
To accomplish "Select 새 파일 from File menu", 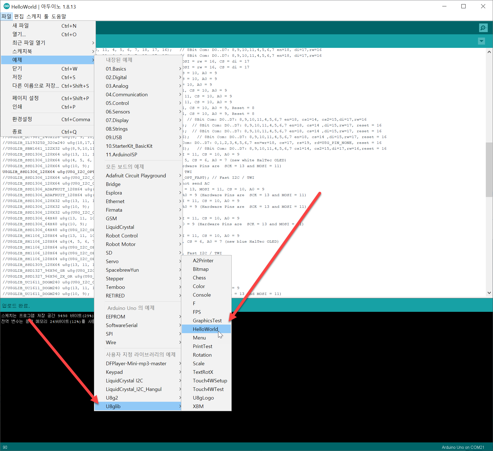I will (48, 26).
